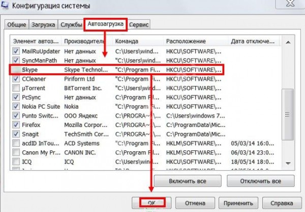
Task: Click acdID row HKLM\SOFTWARE location cell
Action: [194, 143]
